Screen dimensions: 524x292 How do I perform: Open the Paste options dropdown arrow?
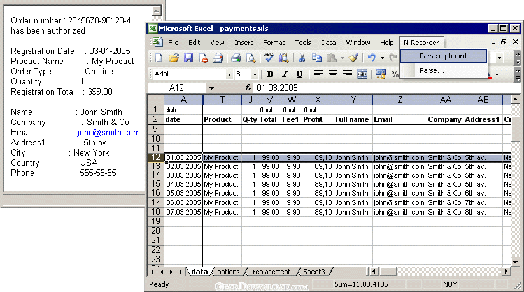coord(342,58)
